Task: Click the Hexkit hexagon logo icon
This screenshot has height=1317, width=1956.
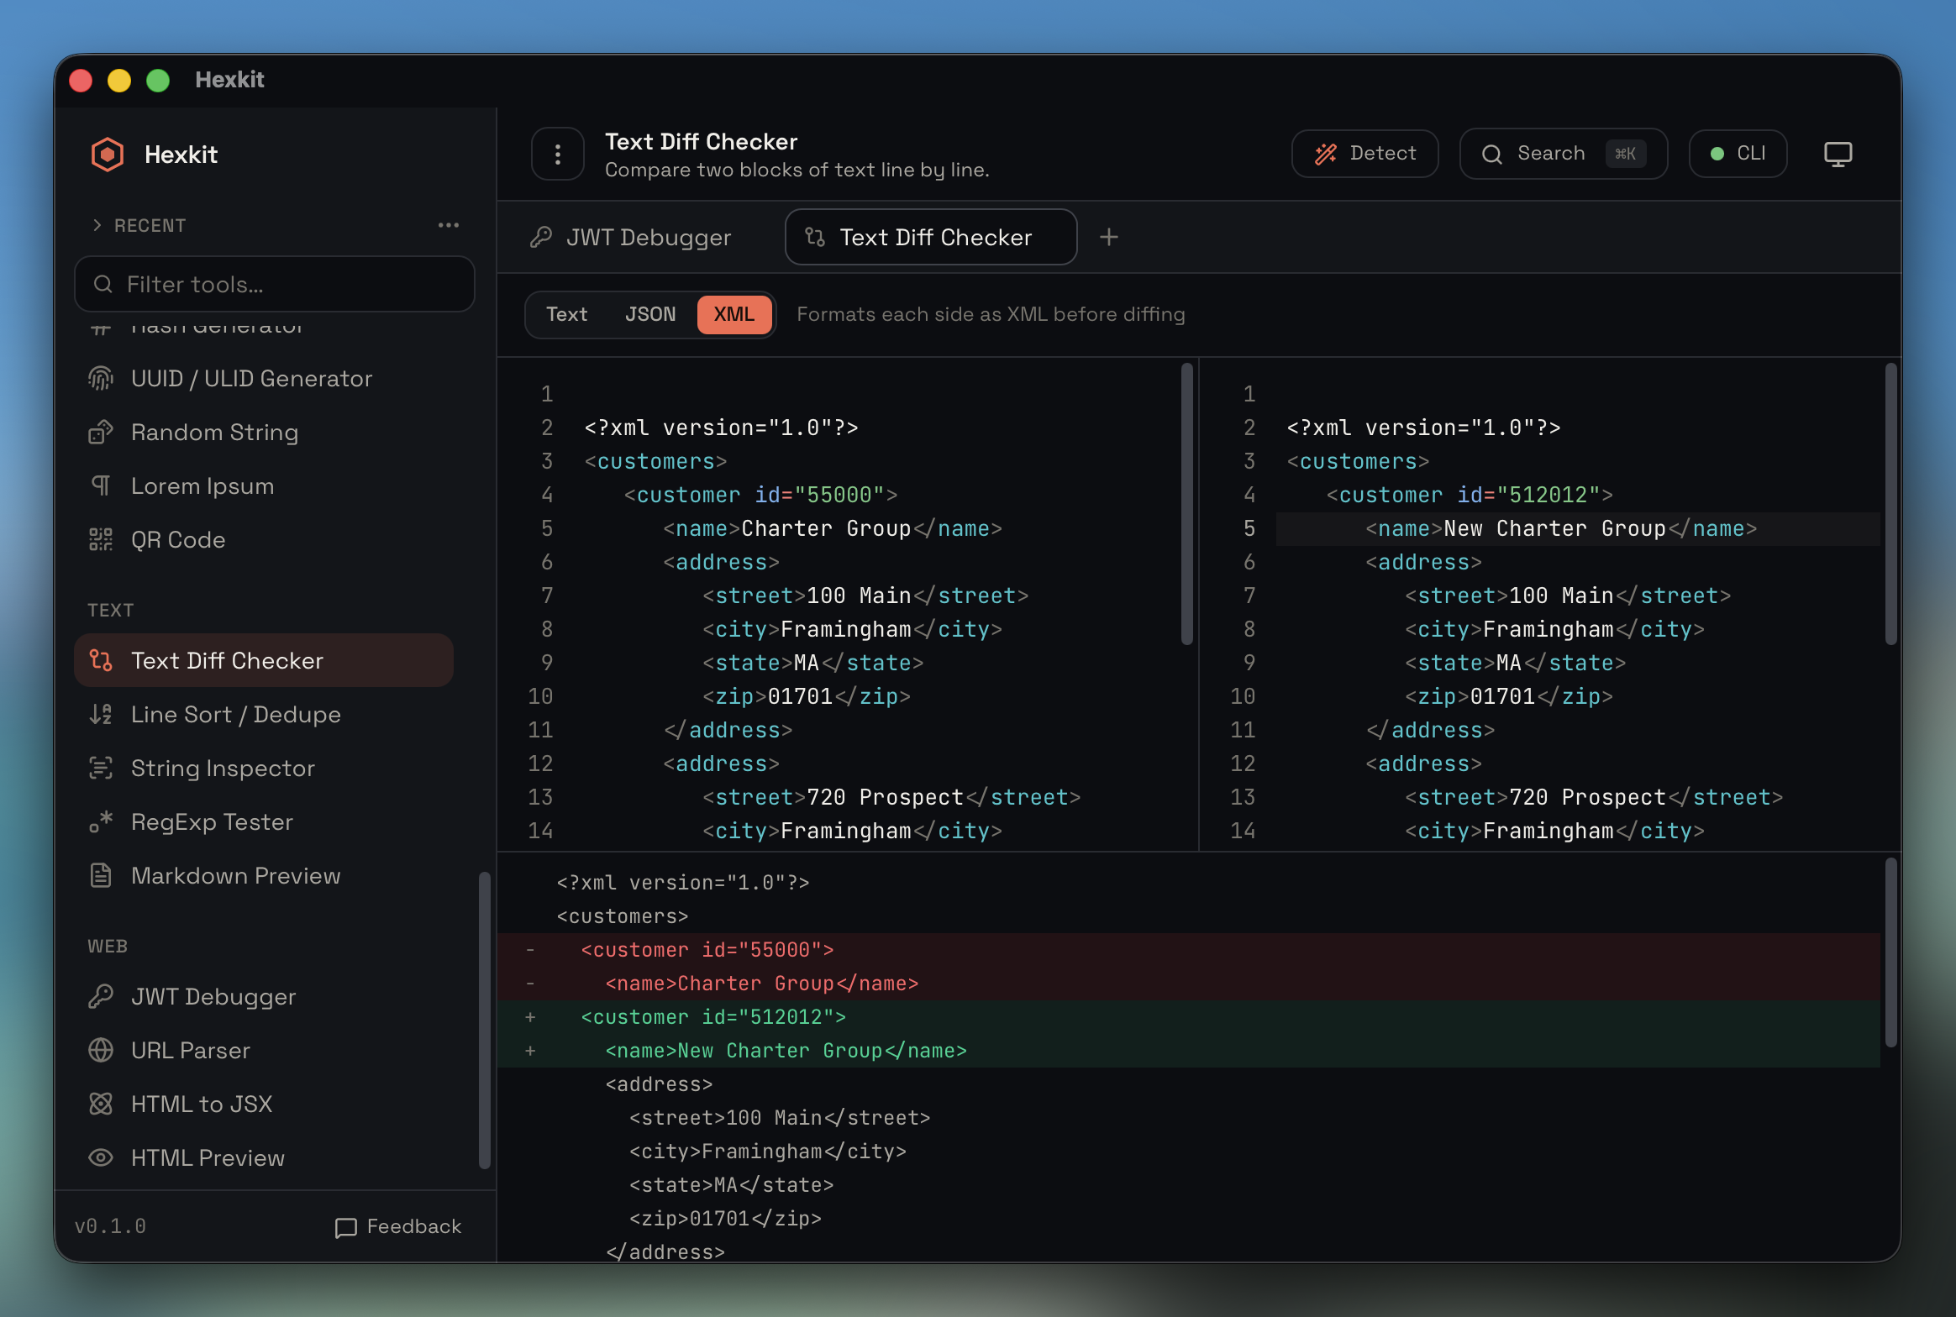Action: [x=108, y=155]
